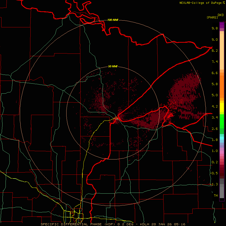Click the 4.2 value on color scale
This screenshot has width=226, height=226.
215,106
